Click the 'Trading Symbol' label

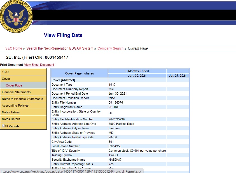click(62, 155)
